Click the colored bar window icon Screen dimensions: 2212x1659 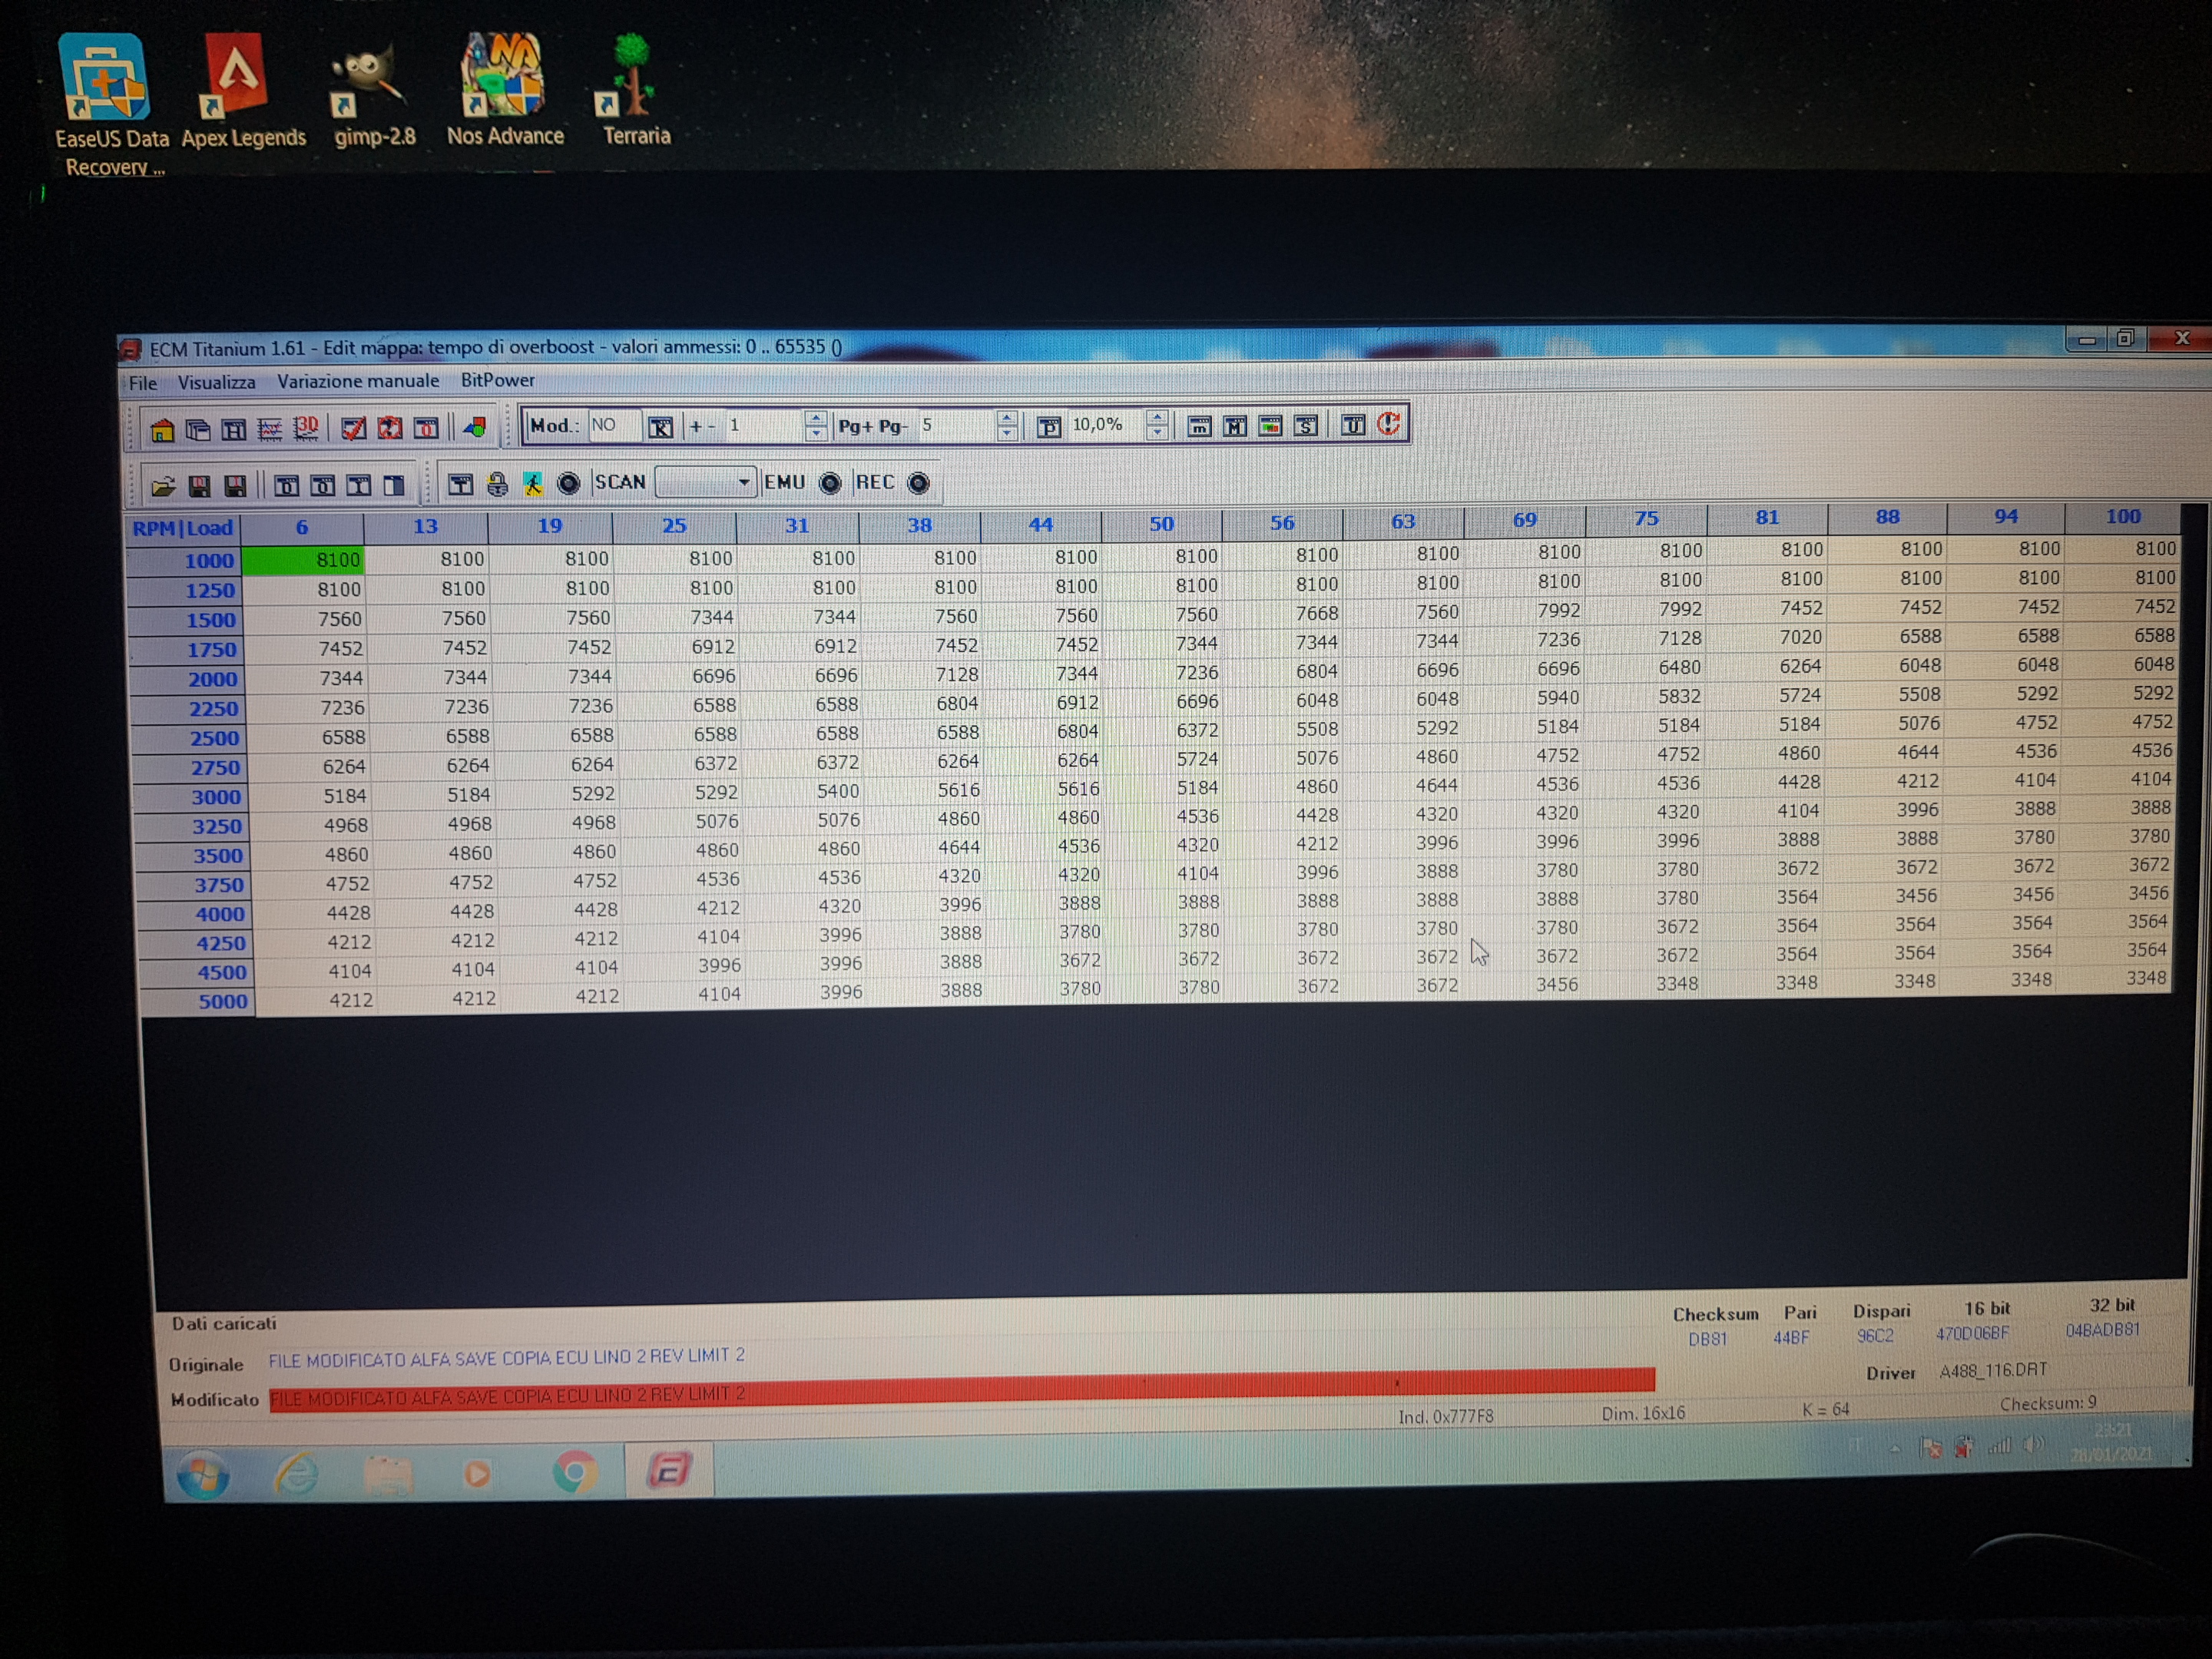pyautogui.click(x=1270, y=426)
